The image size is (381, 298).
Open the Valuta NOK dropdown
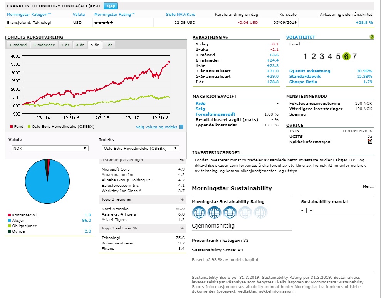50,148
